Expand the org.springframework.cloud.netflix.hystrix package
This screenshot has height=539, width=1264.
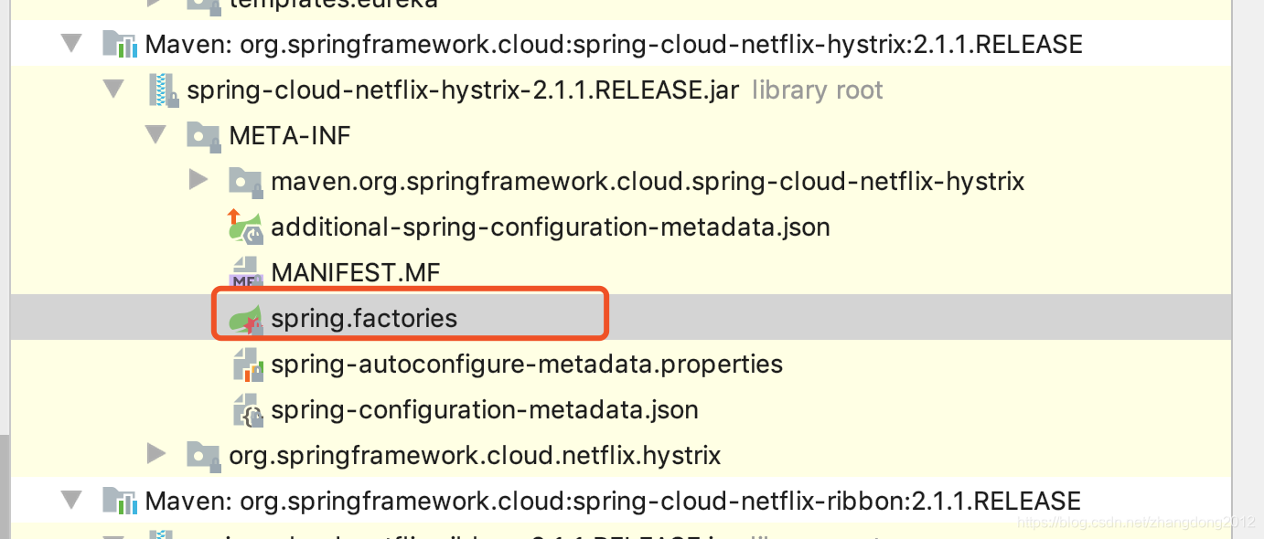[x=156, y=453]
